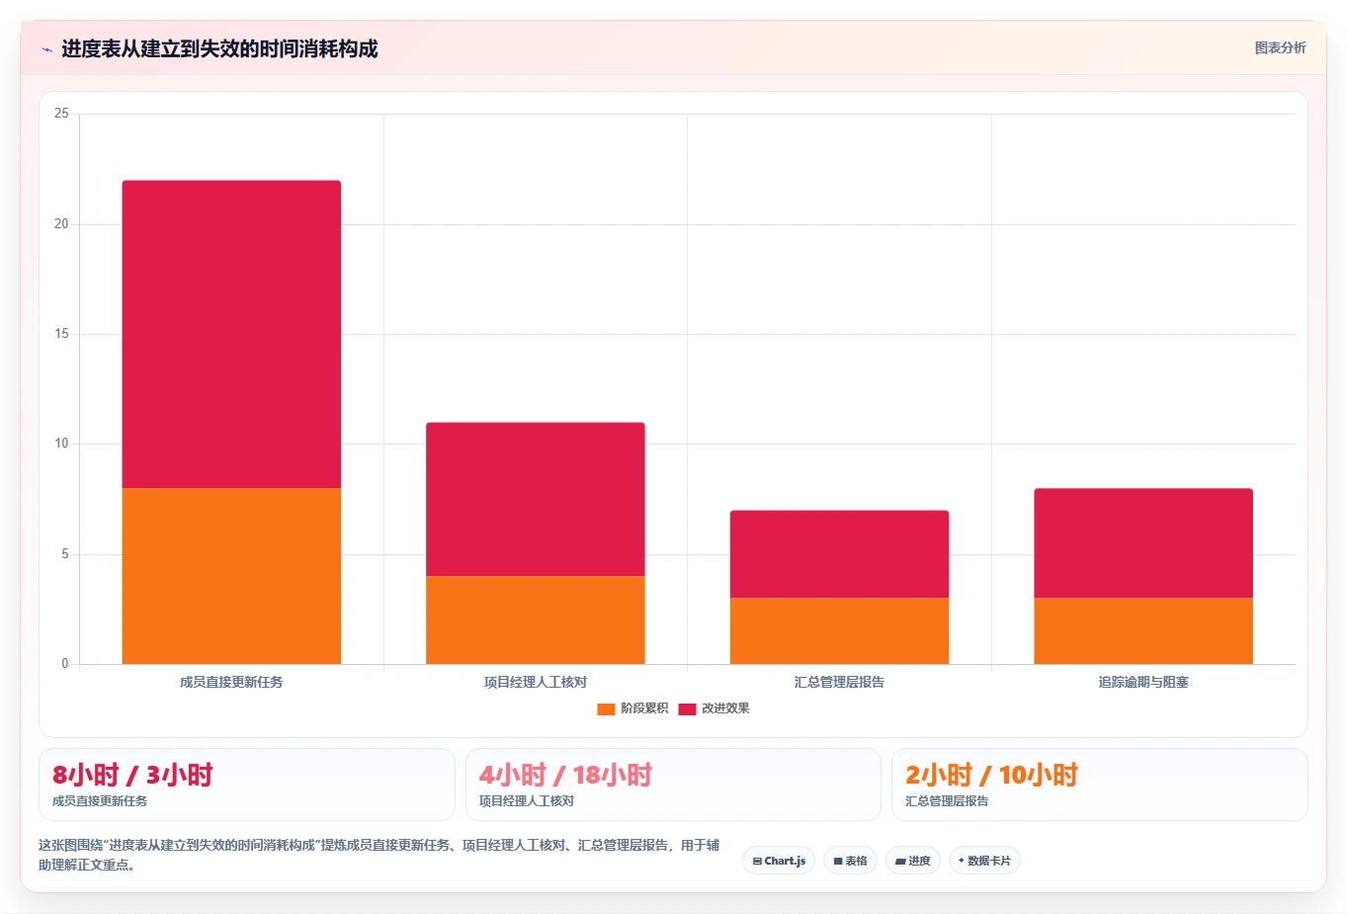Click the orange bar segment for 追踪逾期与阻塞

point(1143,630)
